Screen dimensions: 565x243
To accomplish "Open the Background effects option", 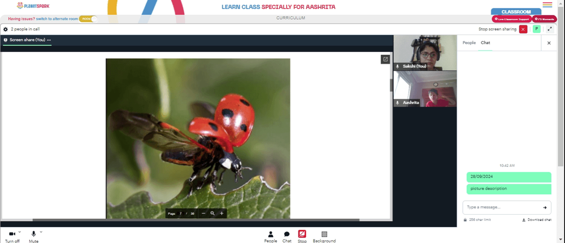I will pos(324,237).
